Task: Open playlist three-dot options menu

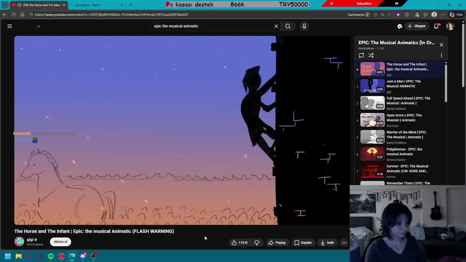Action: coord(441,55)
